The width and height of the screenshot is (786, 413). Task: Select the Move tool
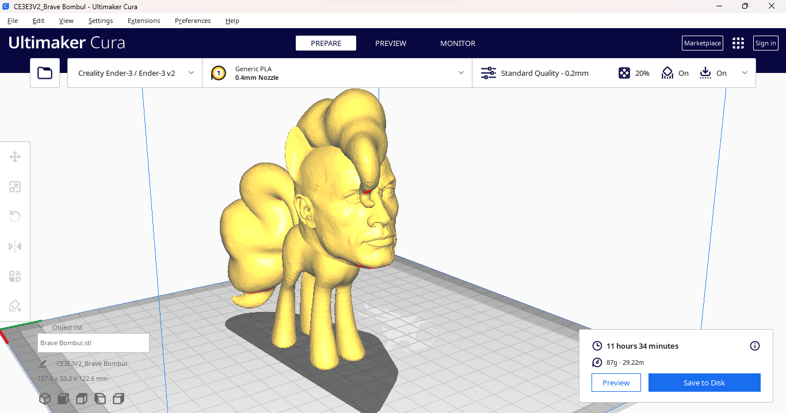click(15, 157)
